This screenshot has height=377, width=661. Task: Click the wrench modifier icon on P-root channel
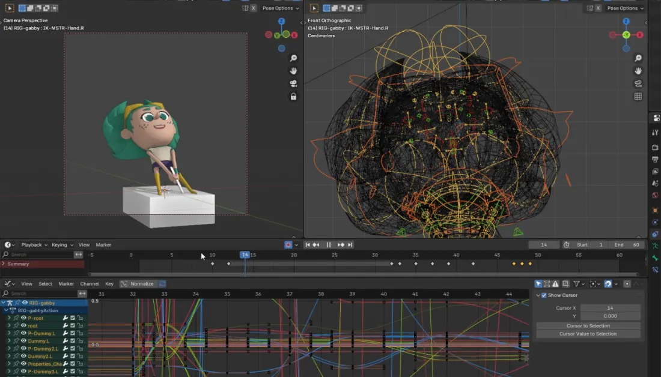pyautogui.click(x=65, y=318)
